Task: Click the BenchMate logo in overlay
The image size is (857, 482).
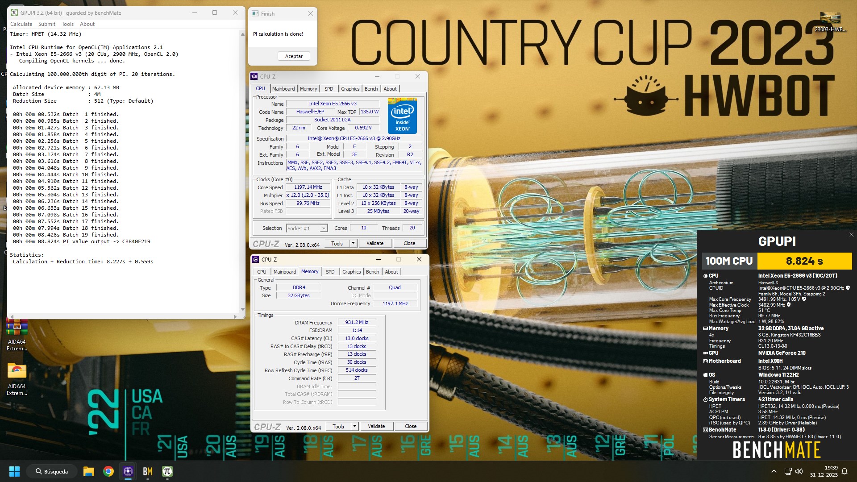Action: tap(777, 450)
